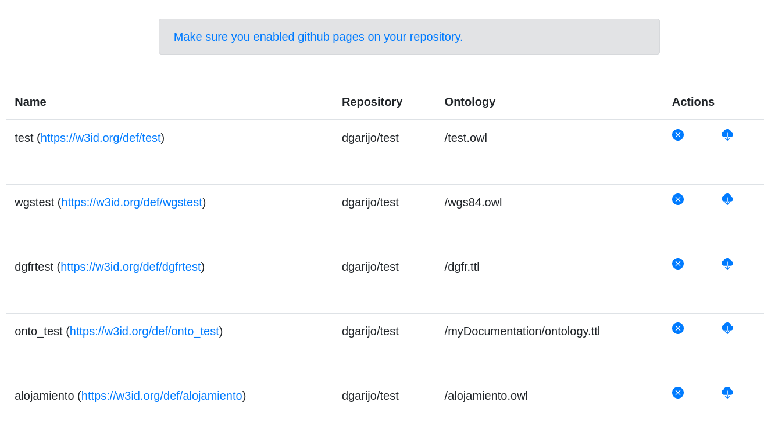The image size is (764, 427).
Task: Click cloud download for onto_test
Action: (727, 328)
